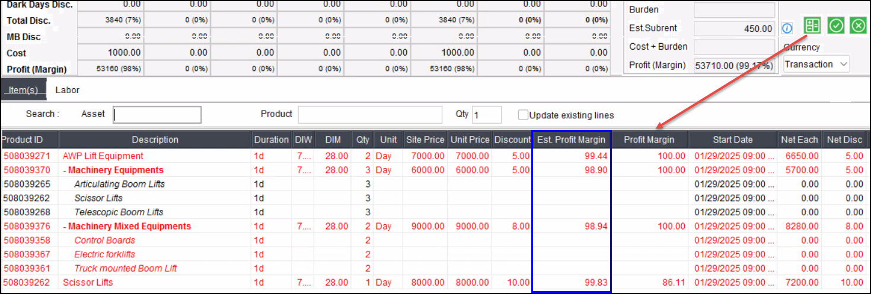Select the Electric forklifts row
Screen dimensions: 871x294
pos(104,254)
